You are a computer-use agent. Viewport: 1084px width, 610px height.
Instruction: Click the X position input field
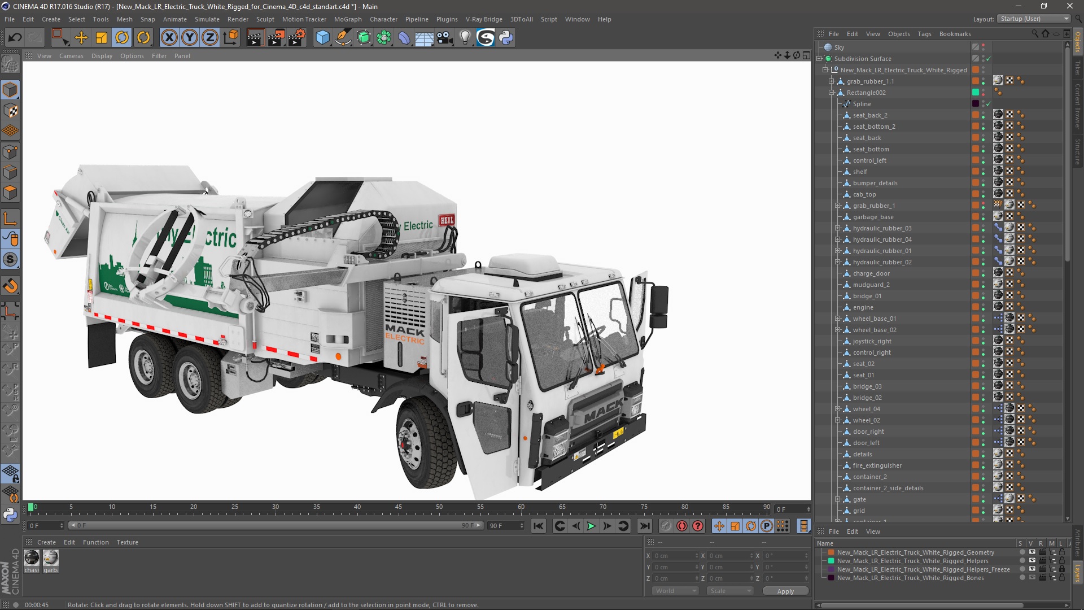tap(676, 556)
